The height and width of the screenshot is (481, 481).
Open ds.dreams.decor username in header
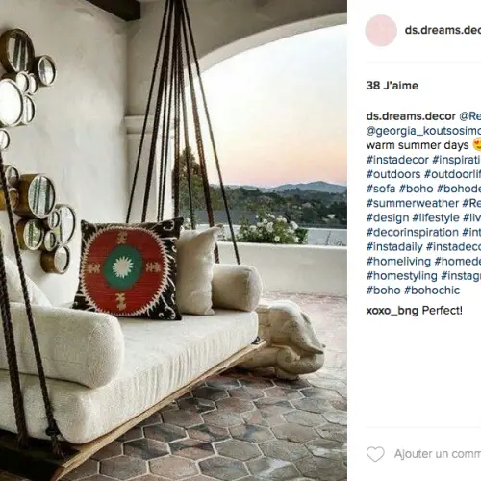[443, 30]
